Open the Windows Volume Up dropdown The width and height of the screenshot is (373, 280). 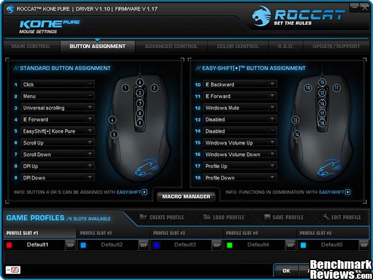[240, 142]
